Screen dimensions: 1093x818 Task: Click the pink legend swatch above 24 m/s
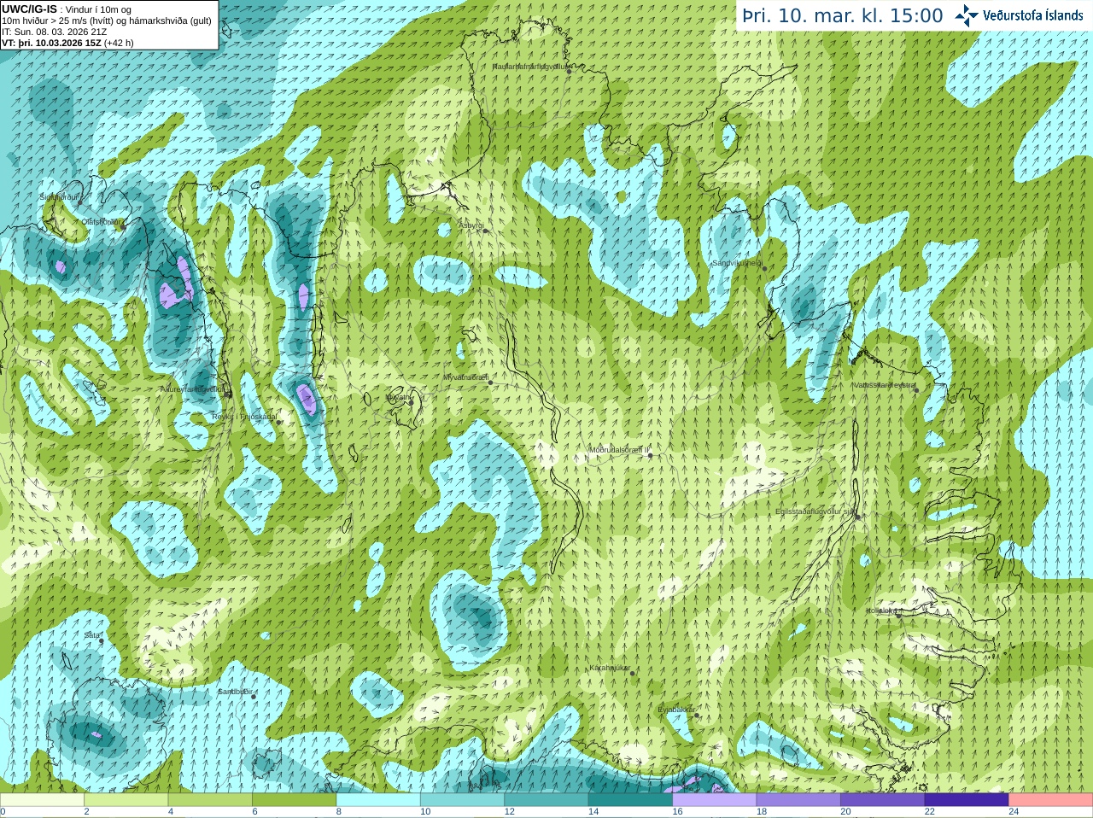point(1051,800)
